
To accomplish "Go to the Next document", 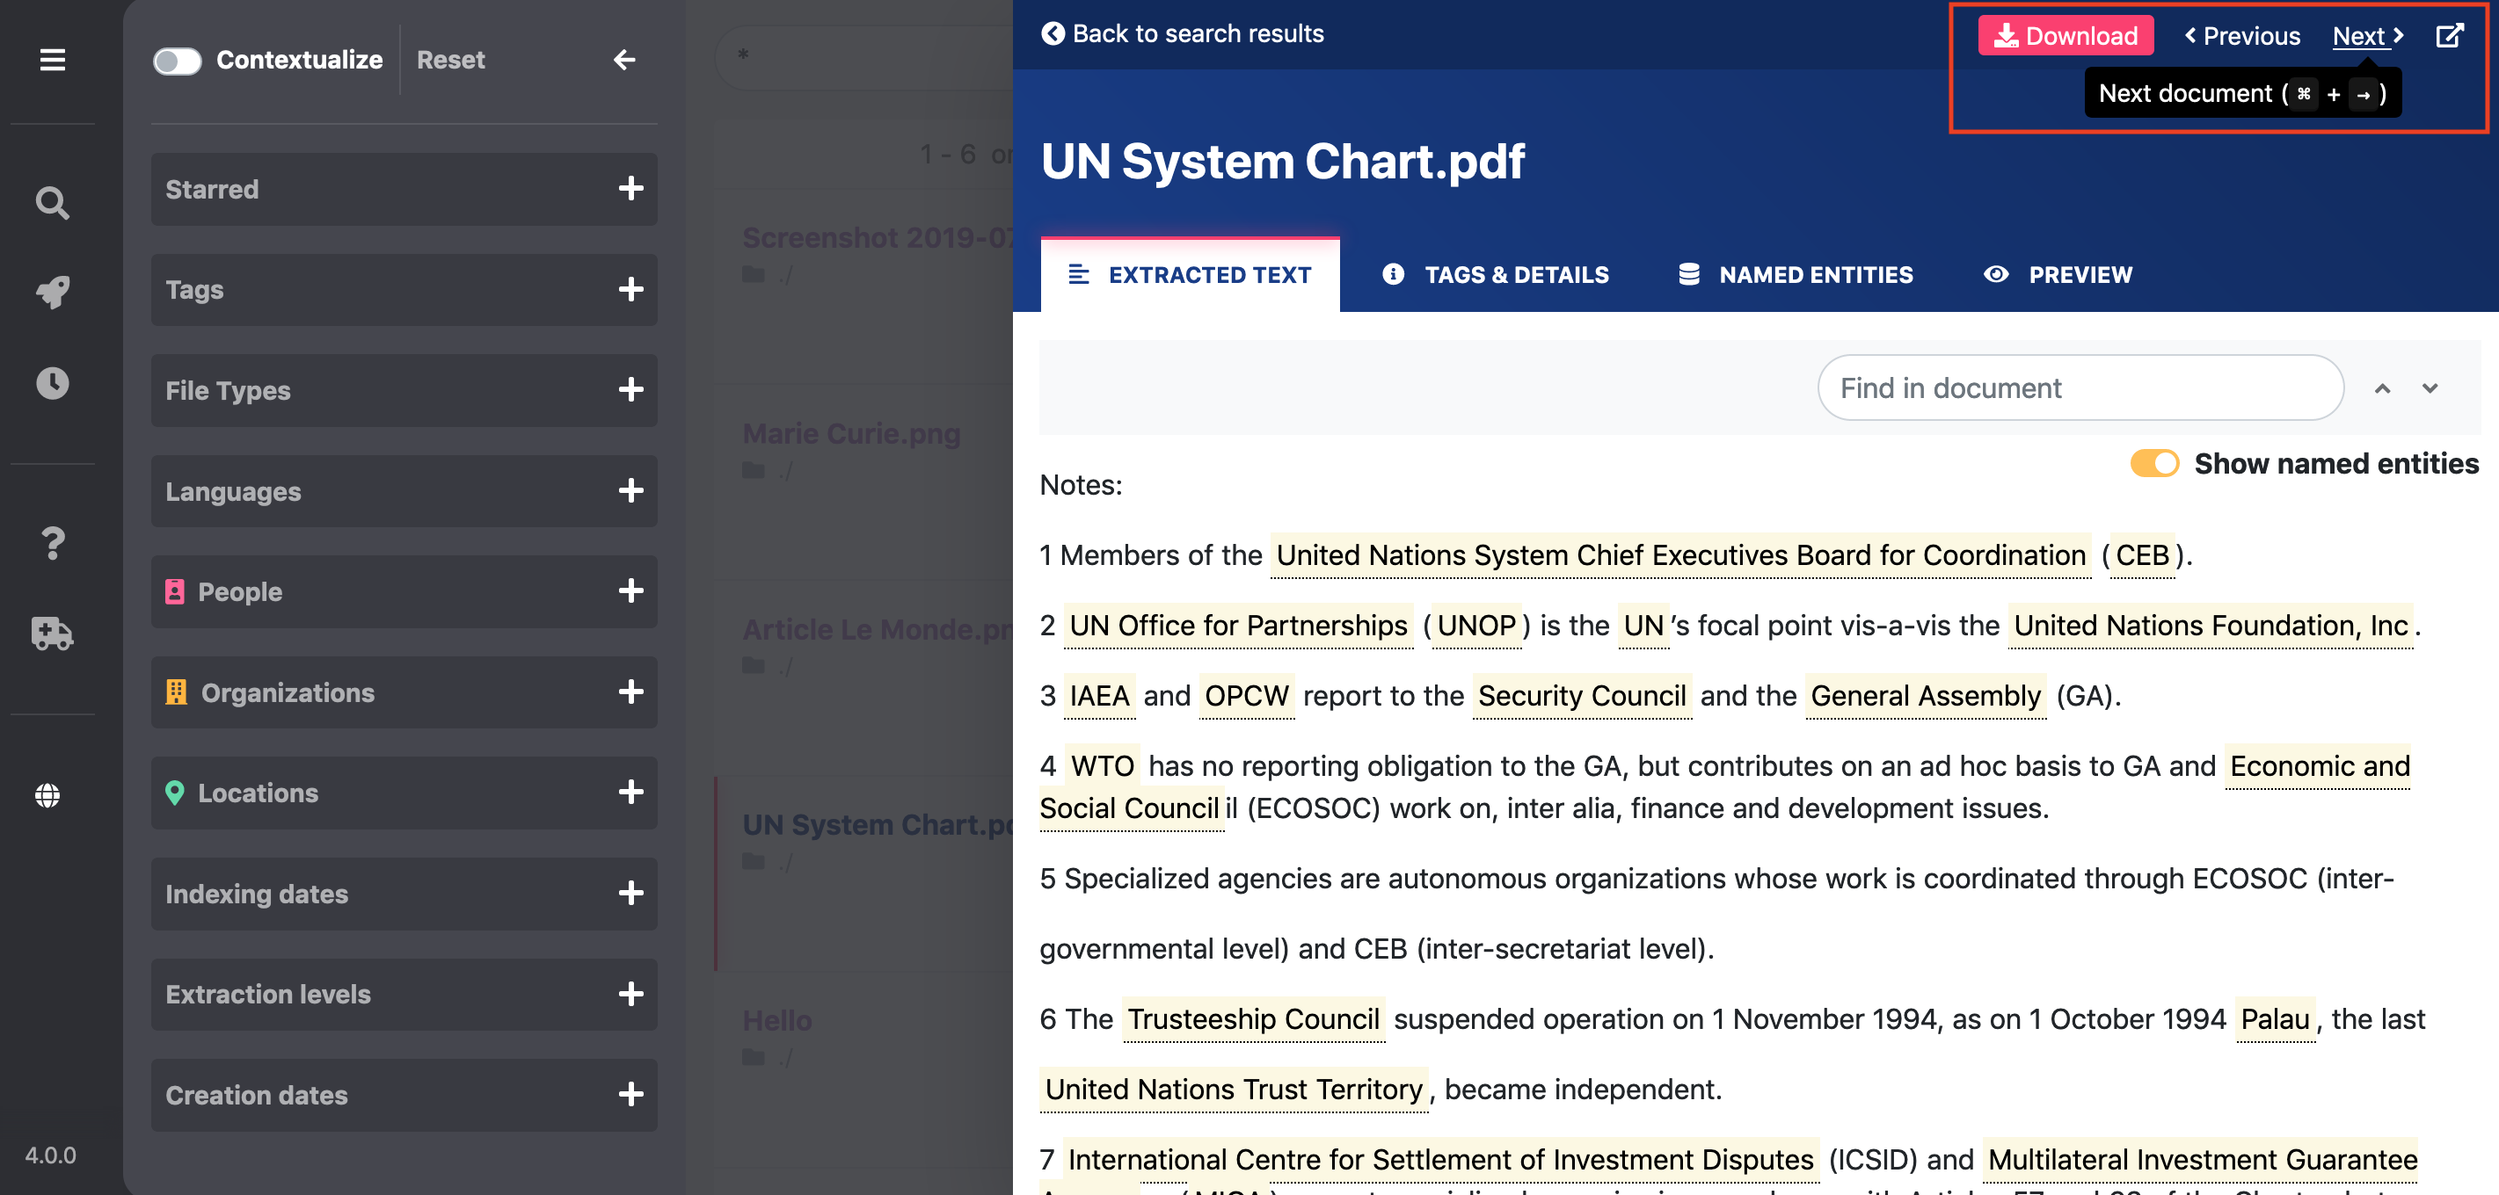I will [x=2367, y=36].
